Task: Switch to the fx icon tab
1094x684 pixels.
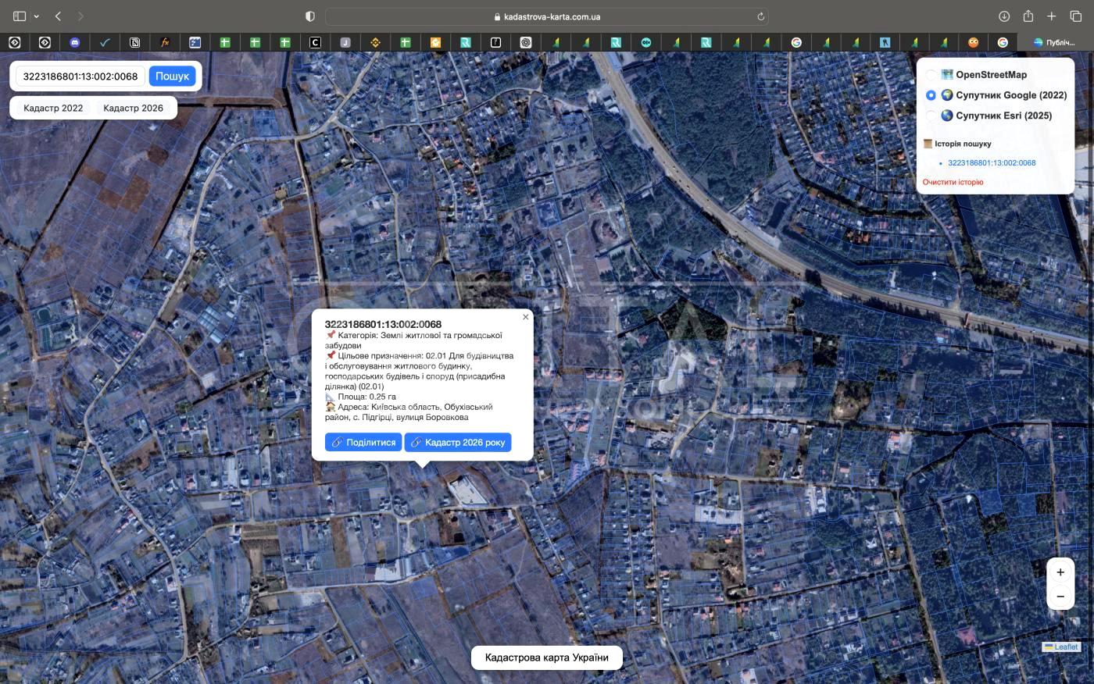Action: point(165,42)
